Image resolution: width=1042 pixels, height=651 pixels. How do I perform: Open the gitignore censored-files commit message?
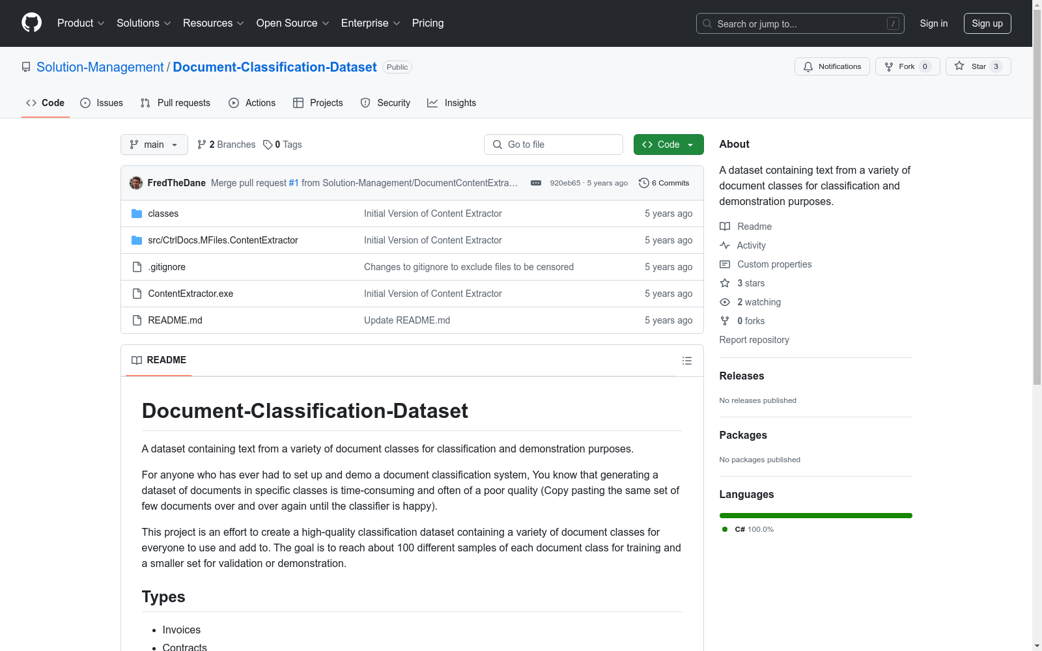click(469, 267)
